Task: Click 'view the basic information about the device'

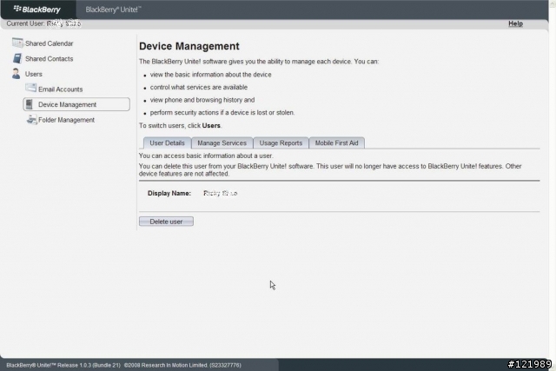Action: (210, 75)
